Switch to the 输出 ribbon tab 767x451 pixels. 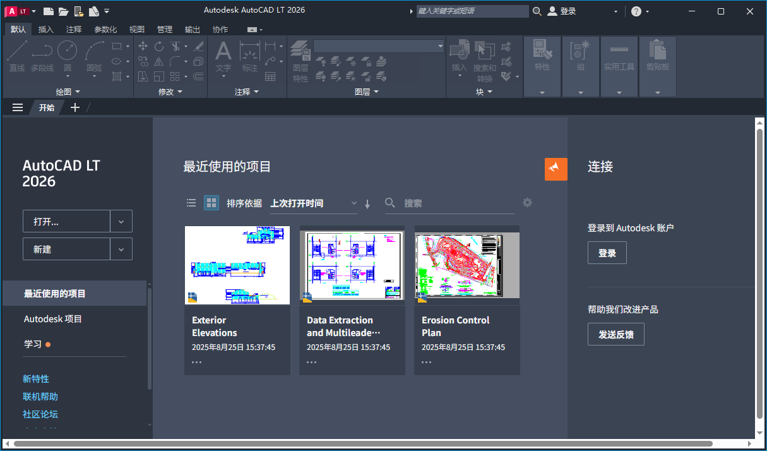click(193, 29)
